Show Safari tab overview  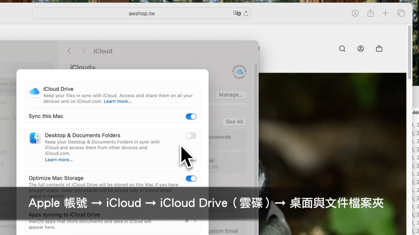[401, 13]
